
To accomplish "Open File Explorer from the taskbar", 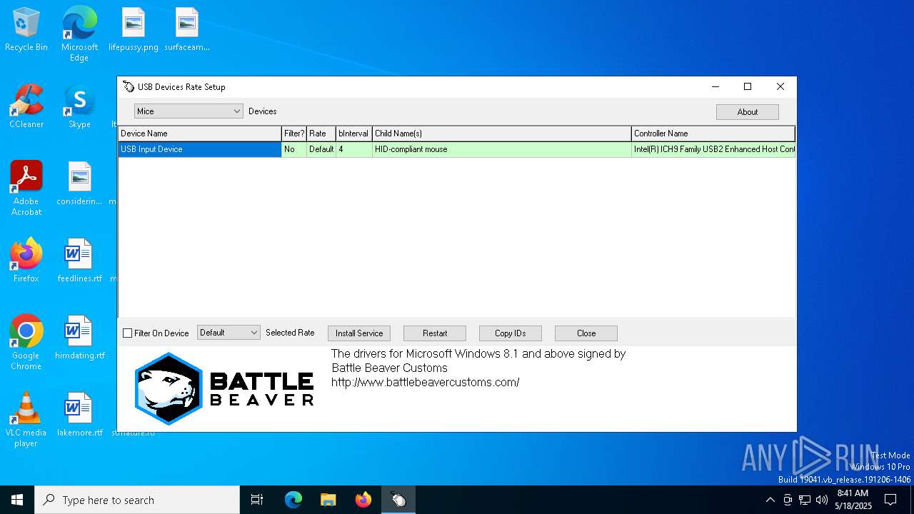I will click(328, 500).
